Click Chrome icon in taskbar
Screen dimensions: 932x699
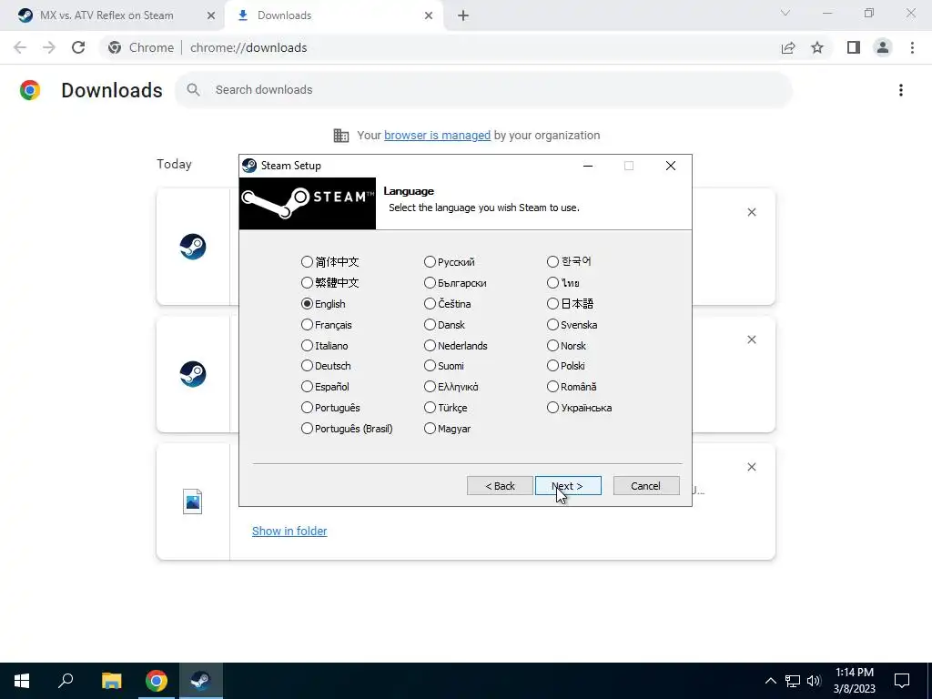(x=157, y=681)
